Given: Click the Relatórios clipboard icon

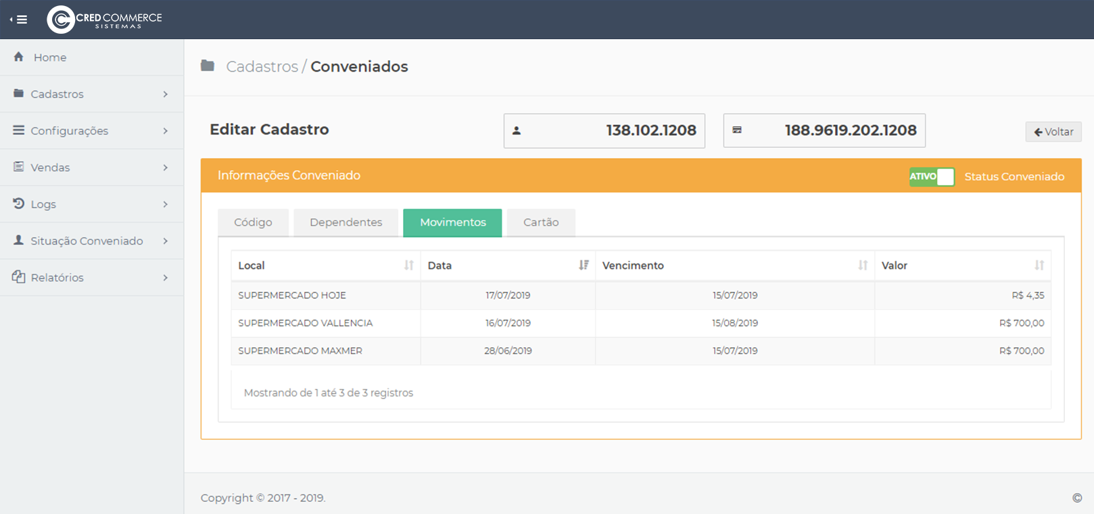Looking at the screenshot, I should pos(19,276).
